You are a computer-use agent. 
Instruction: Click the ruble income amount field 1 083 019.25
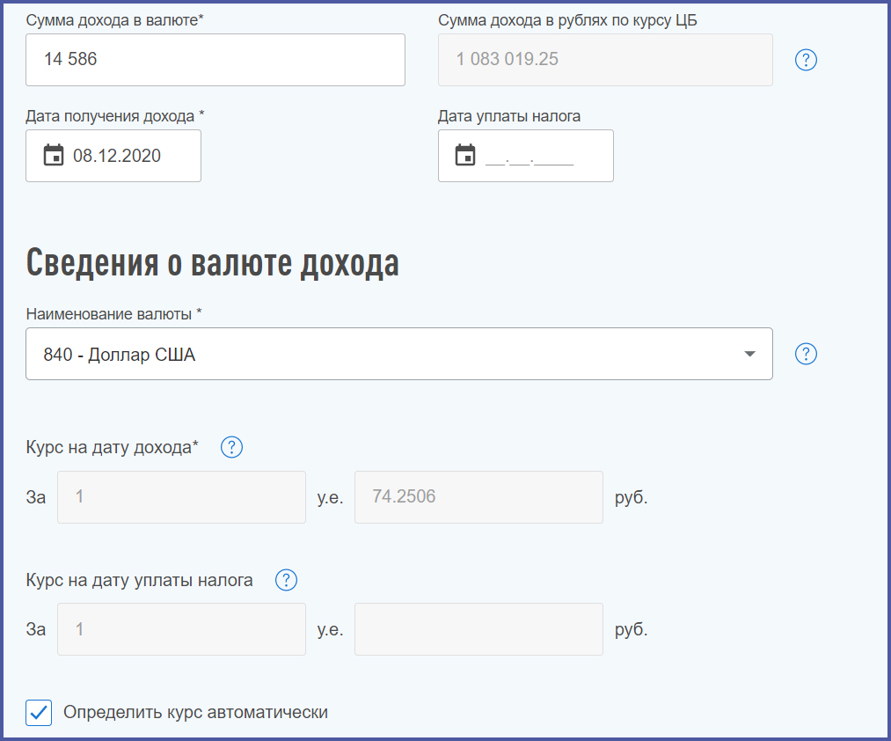pyautogui.click(x=605, y=60)
